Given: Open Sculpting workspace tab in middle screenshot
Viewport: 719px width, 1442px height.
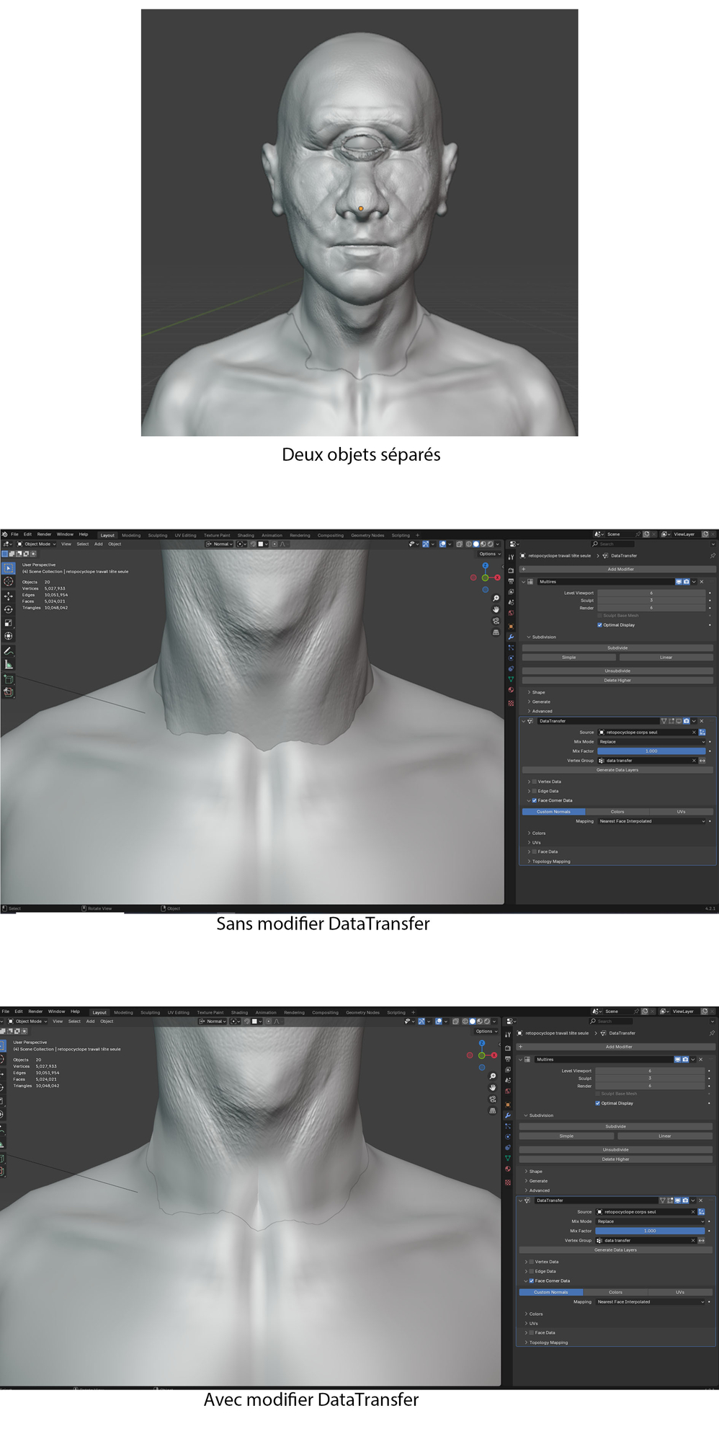Looking at the screenshot, I should (x=157, y=535).
